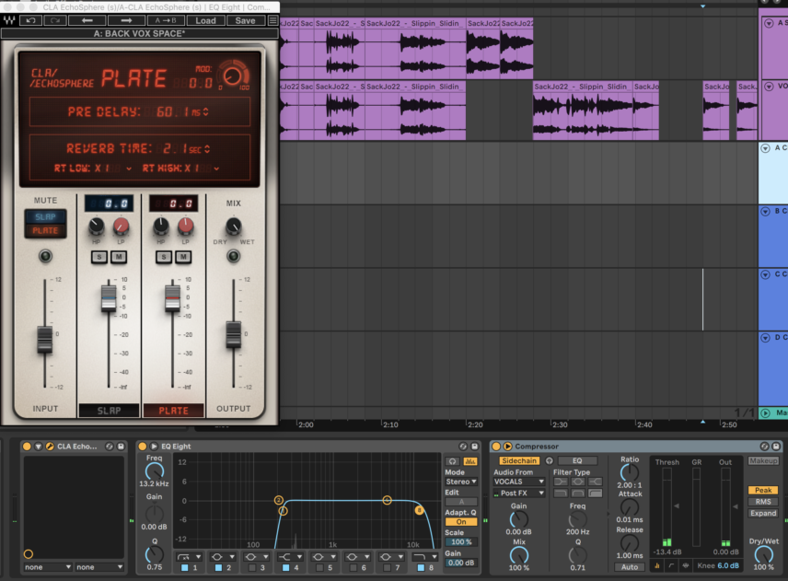
Task: Select Peak envelope mode
Action: 763,490
